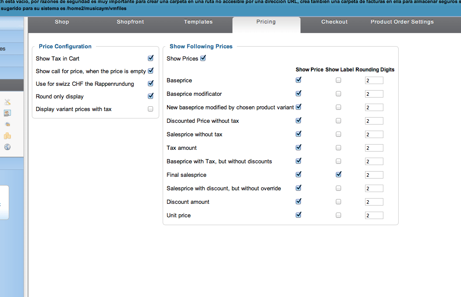Open the Checkout tab
The height and width of the screenshot is (297, 461).
tap(334, 22)
